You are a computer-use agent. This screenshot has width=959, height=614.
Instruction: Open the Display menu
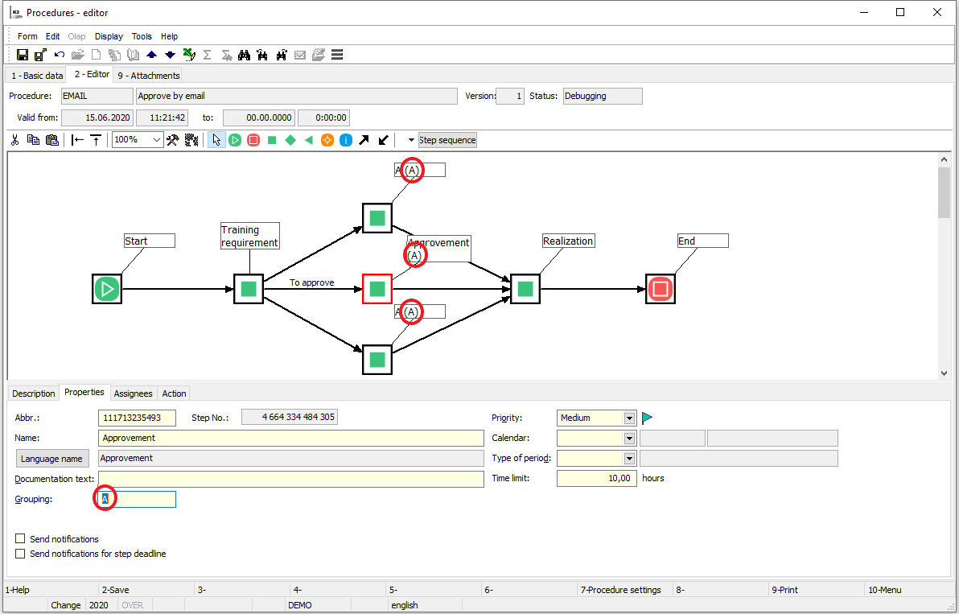pos(109,37)
